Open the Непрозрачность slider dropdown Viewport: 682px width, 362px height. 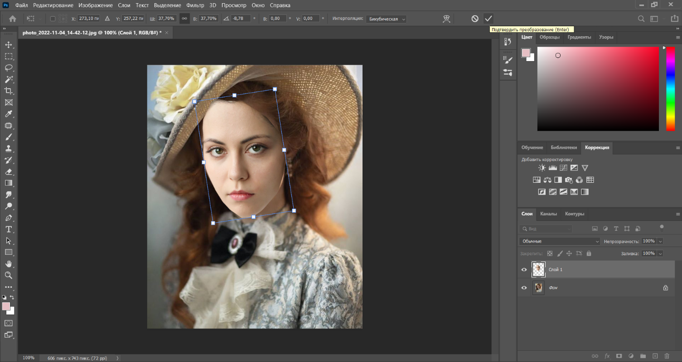point(660,242)
